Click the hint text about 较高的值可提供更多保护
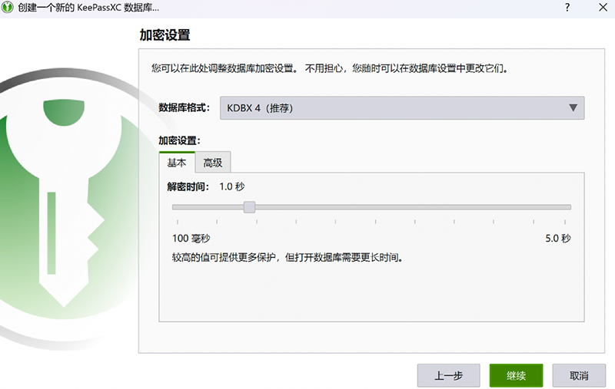The image size is (615, 389). pyautogui.click(x=288, y=258)
